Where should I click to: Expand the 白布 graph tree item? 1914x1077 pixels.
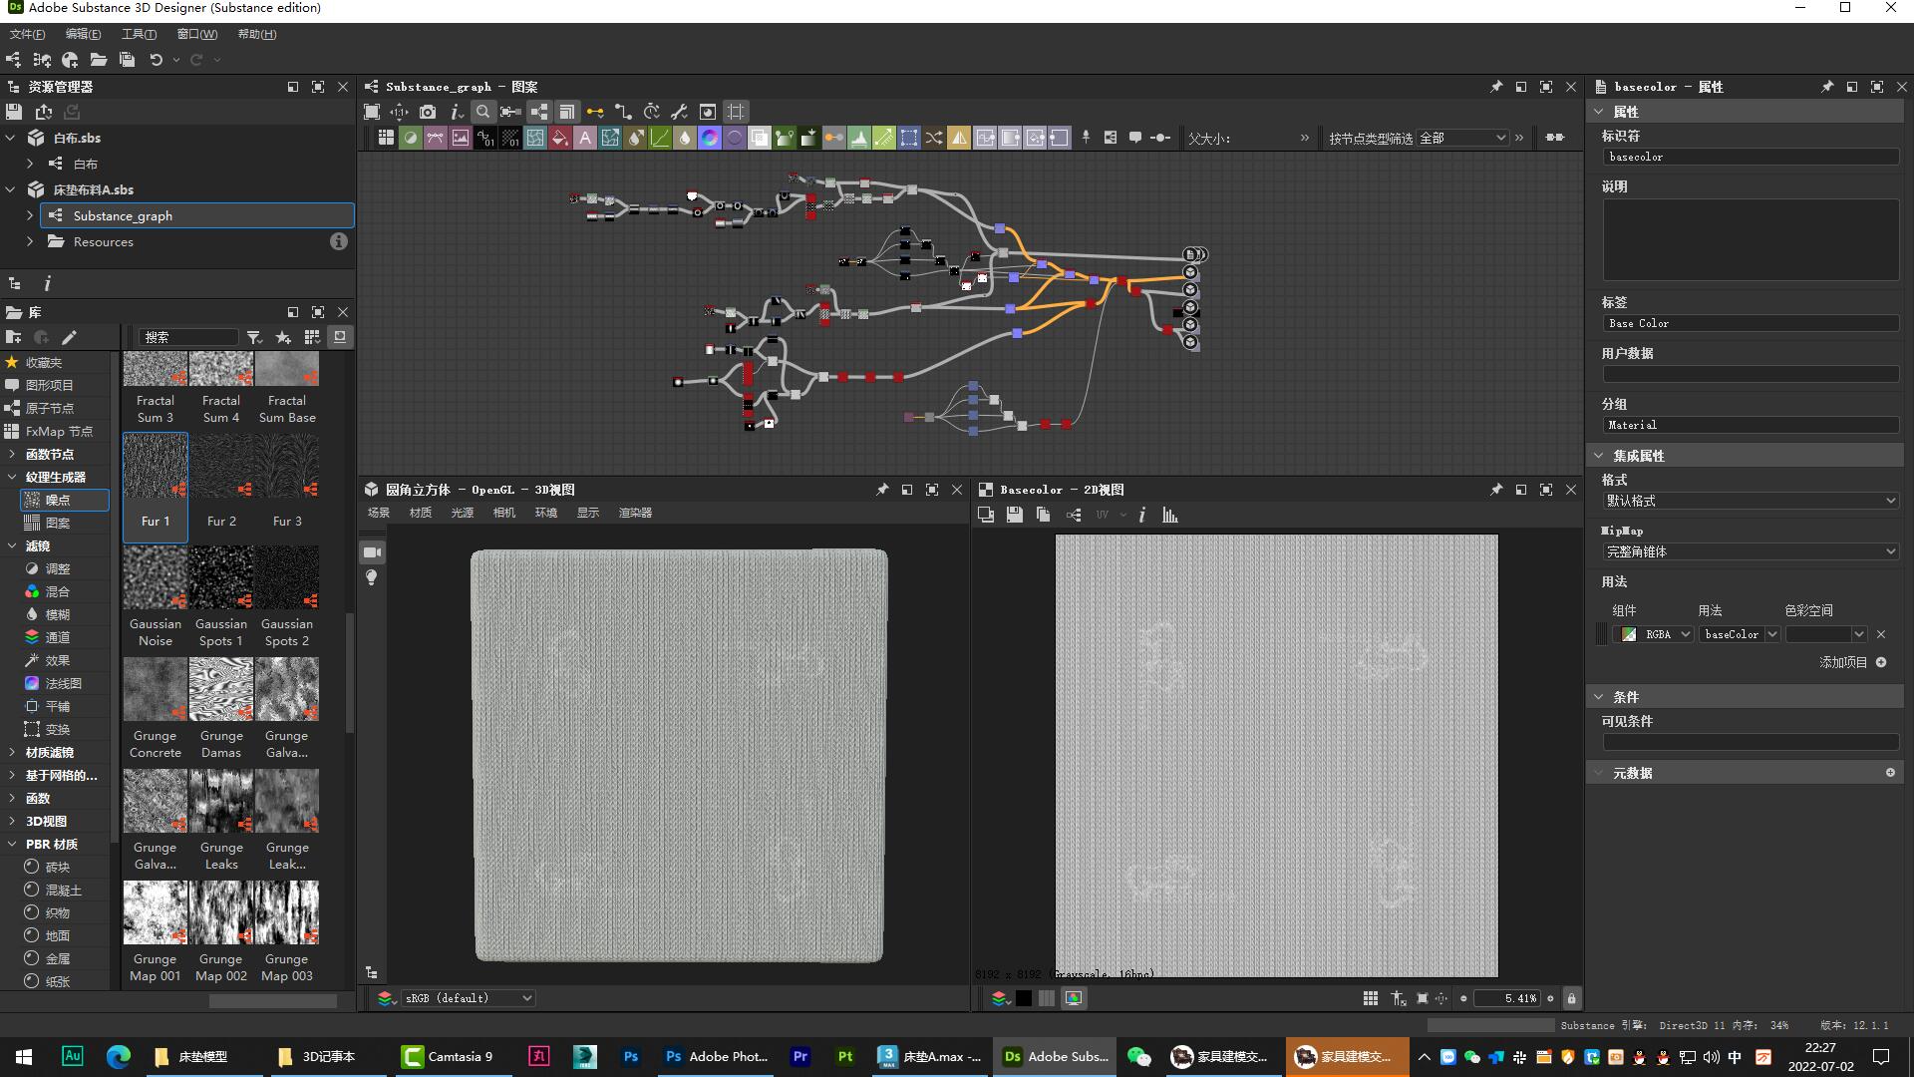click(x=30, y=164)
